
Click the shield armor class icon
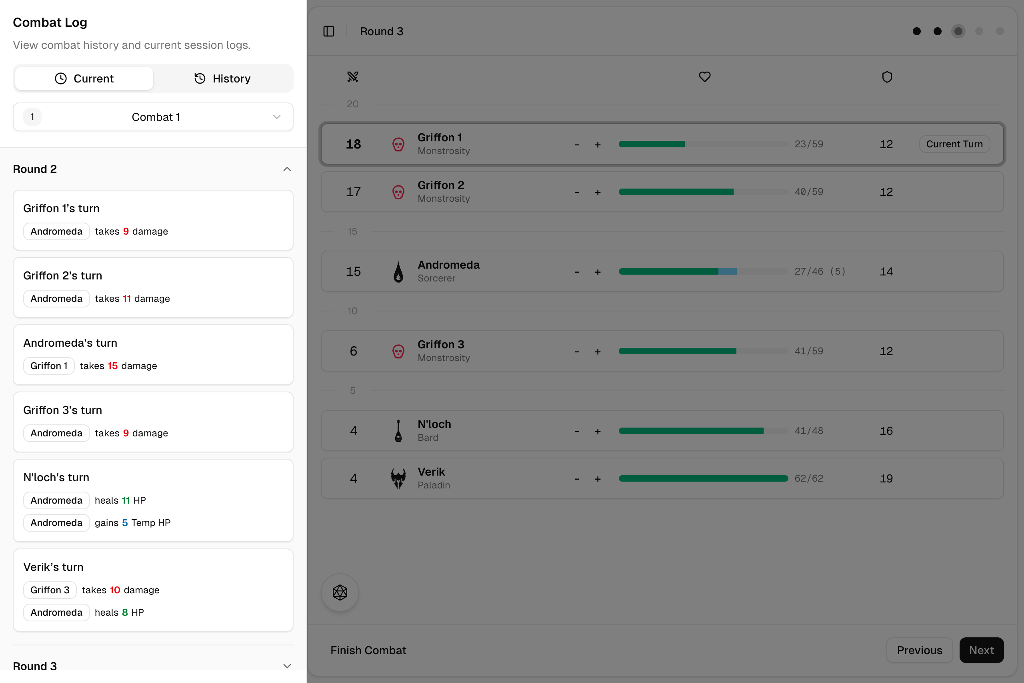886,77
